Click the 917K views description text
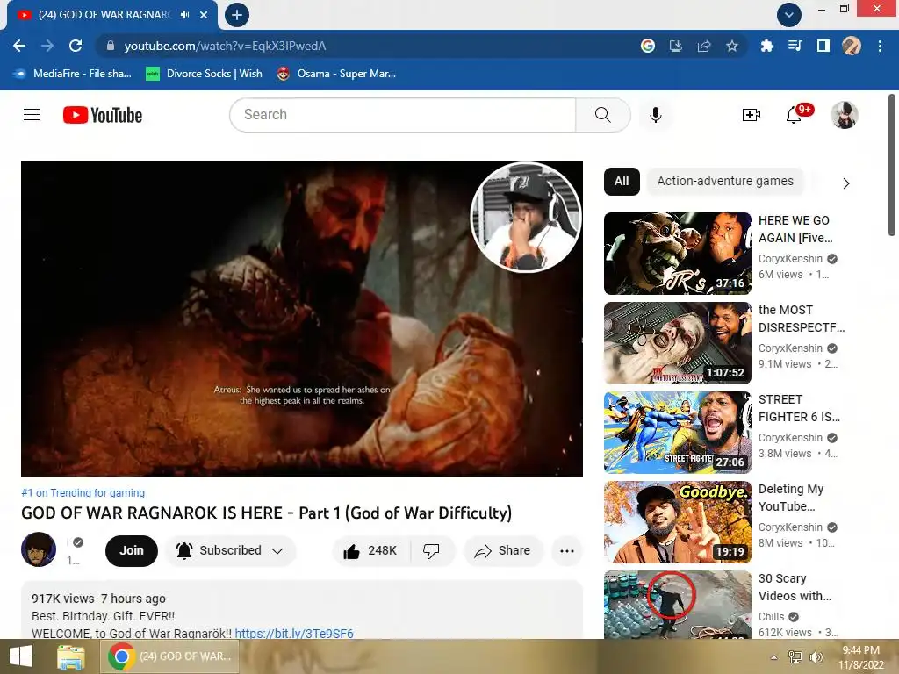The image size is (899, 674). [x=63, y=599]
